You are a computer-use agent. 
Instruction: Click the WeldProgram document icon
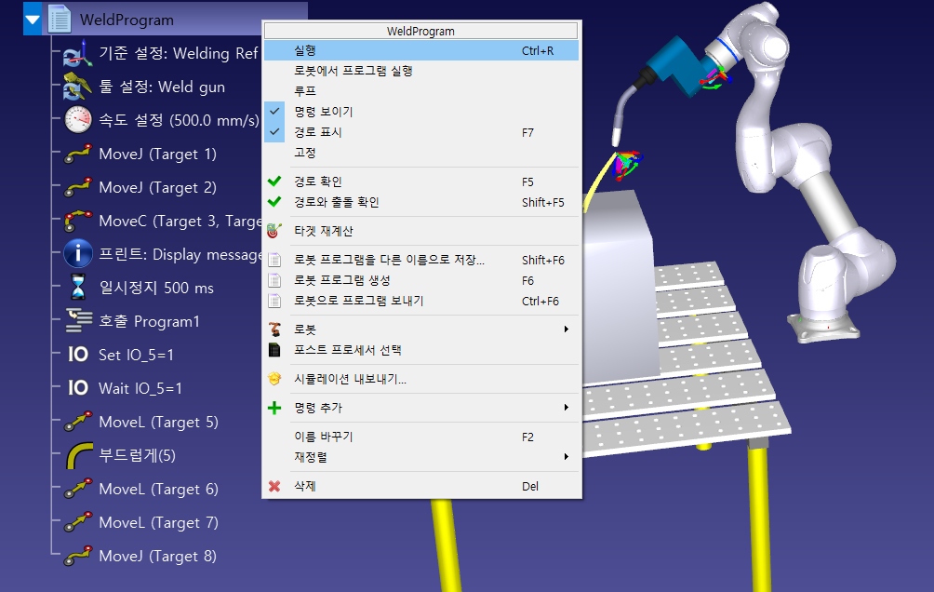click(x=60, y=20)
